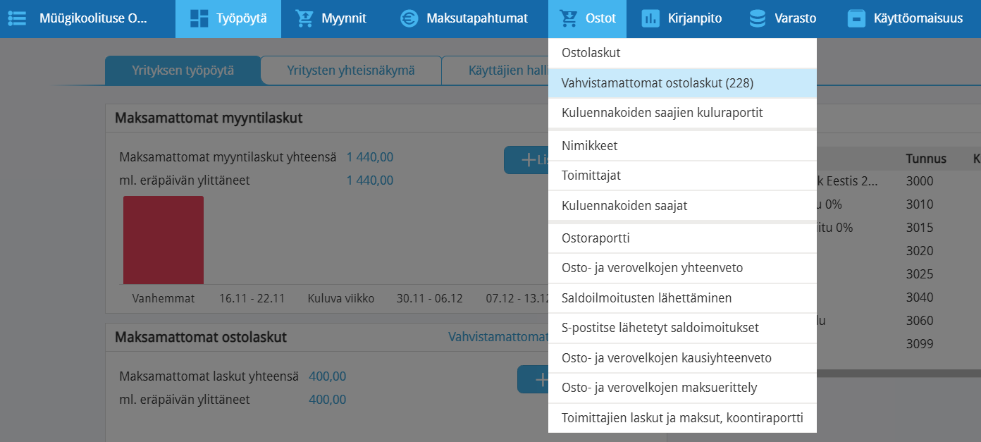981x442 pixels.
Task: Click overdue sales invoices amount 1 440,00
Action: 370,180
